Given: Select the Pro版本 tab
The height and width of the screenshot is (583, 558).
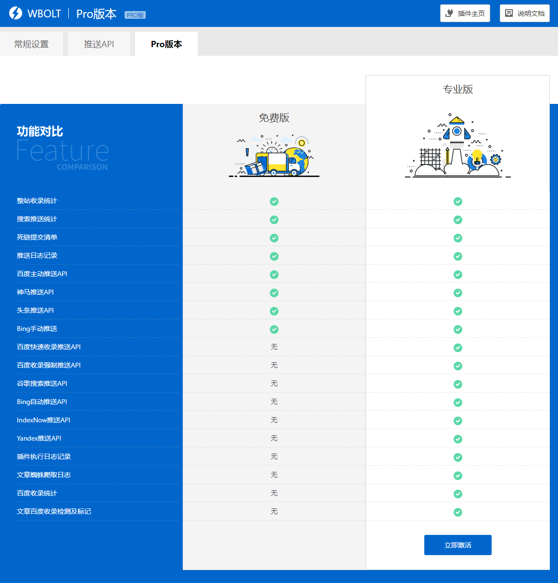Looking at the screenshot, I should (x=166, y=44).
